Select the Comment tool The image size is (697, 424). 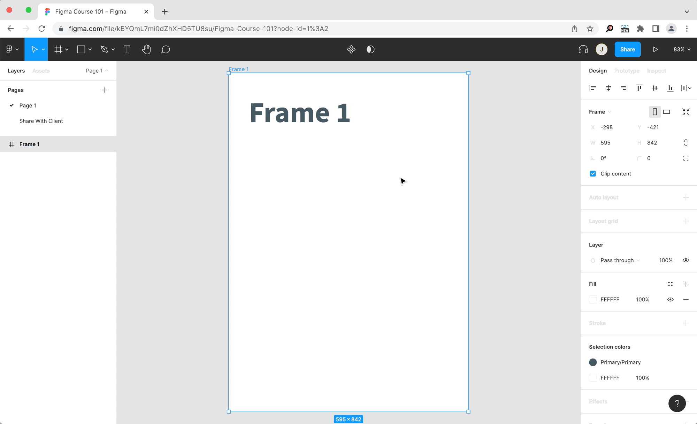(x=166, y=49)
